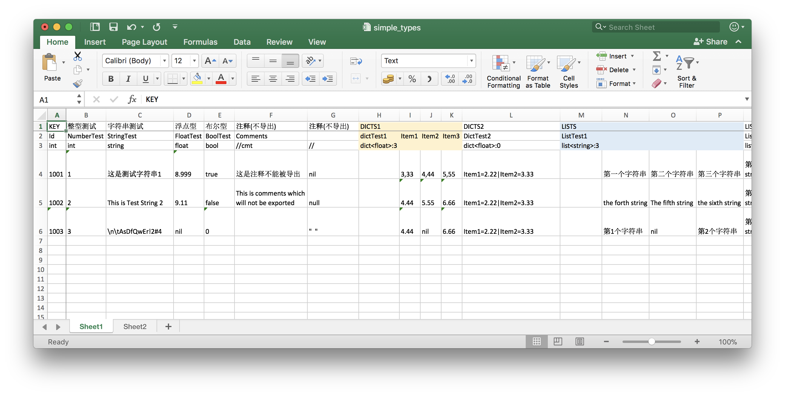The width and height of the screenshot is (785, 396).
Task: Click Increase Font Size icon
Action: coord(210,61)
